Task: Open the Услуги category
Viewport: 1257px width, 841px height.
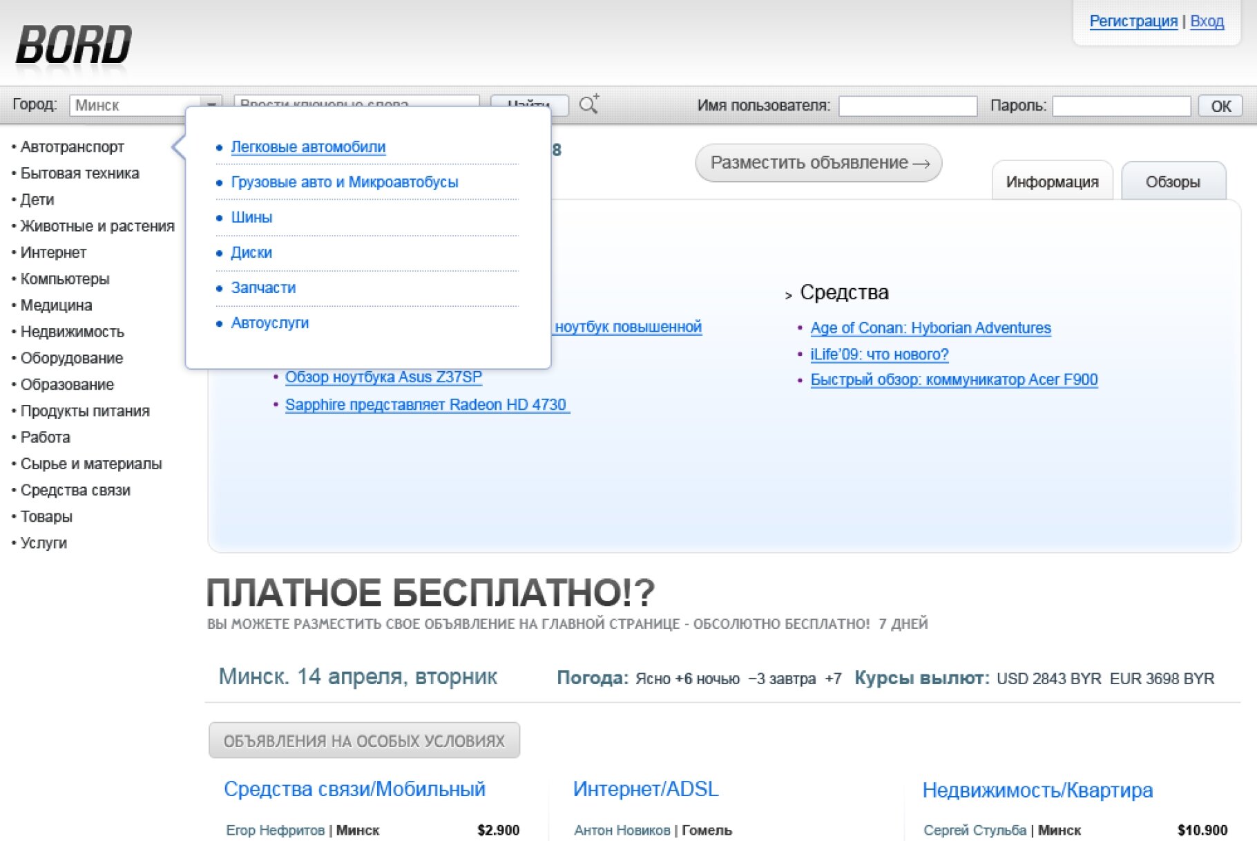Action: click(x=44, y=543)
